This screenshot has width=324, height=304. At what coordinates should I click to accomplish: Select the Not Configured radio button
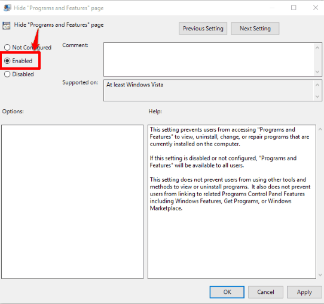click(7, 48)
